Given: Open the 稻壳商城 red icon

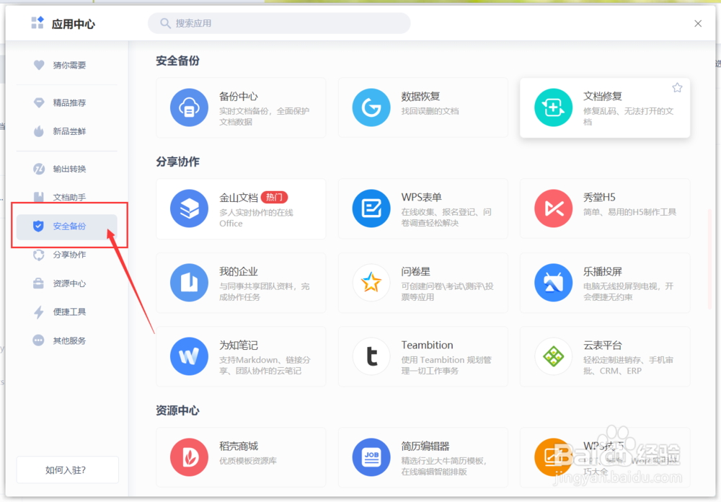Looking at the screenshot, I should click(x=189, y=457).
